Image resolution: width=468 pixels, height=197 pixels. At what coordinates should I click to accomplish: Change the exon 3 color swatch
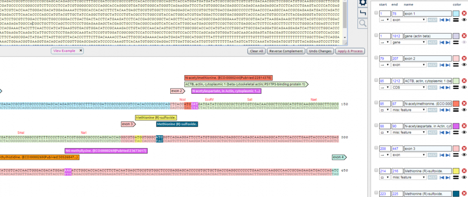click(x=456, y=148)
